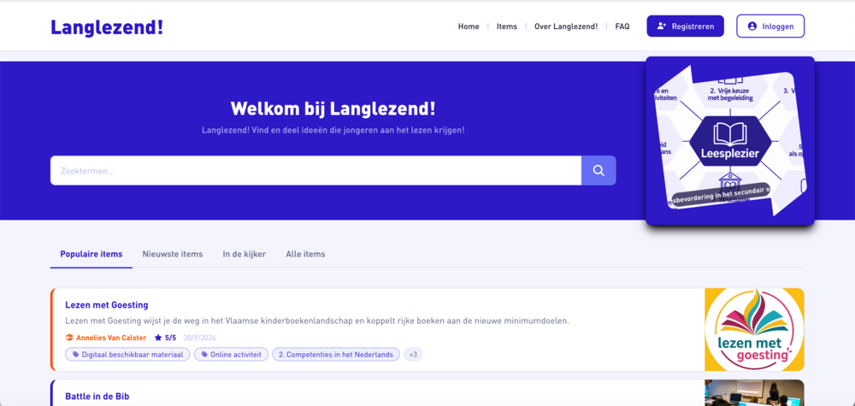Click the graduation cap icon beside Annelies Van Calster

(69, 338)
